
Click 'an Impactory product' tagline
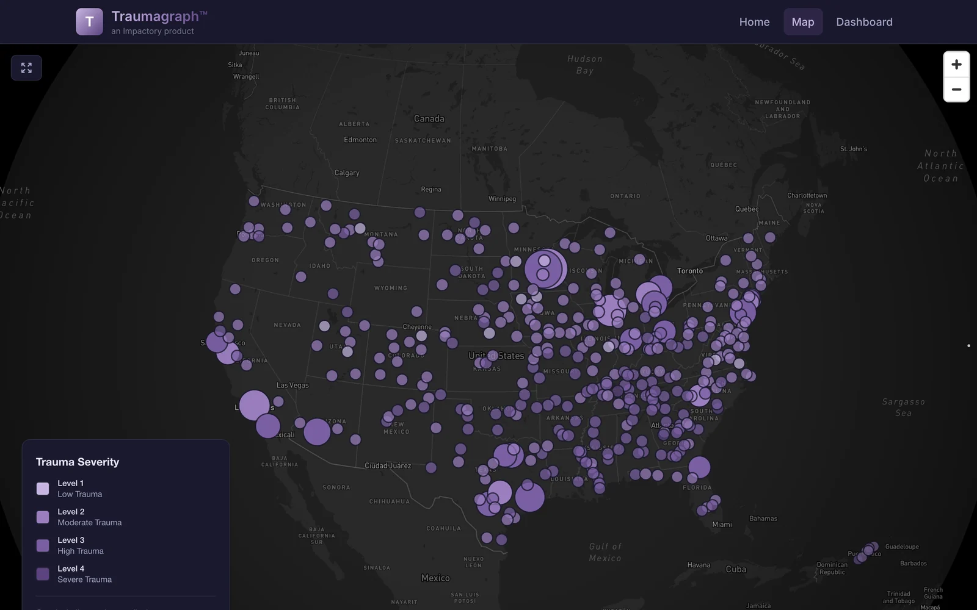click(x=153, y=31)
